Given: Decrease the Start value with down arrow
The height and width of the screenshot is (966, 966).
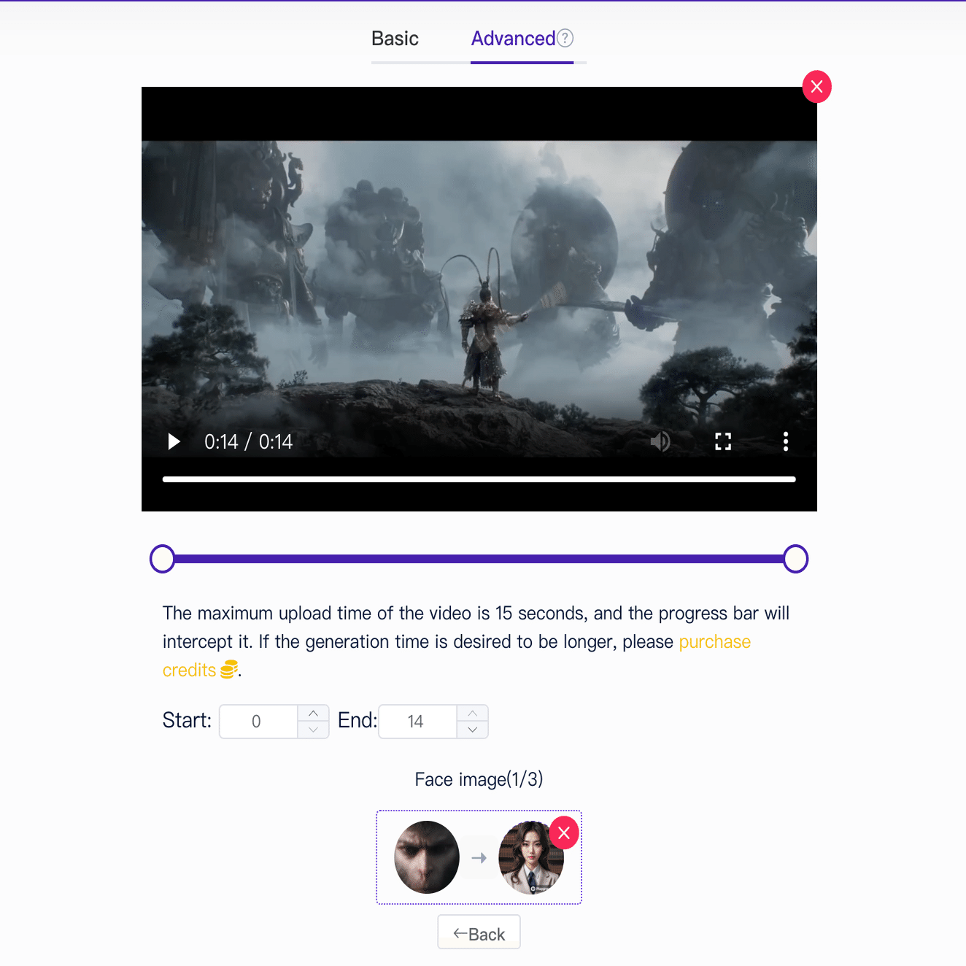Looking at the screenshot, I should [x=314, y=730].
